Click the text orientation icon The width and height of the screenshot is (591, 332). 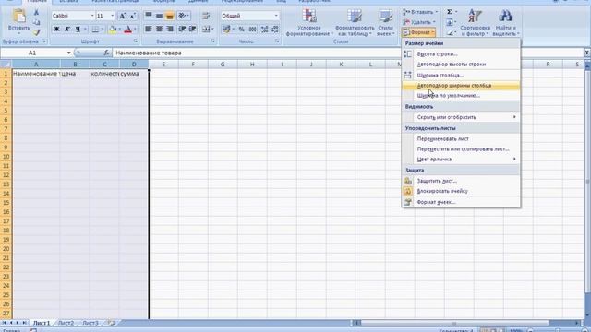click(183, 16)
